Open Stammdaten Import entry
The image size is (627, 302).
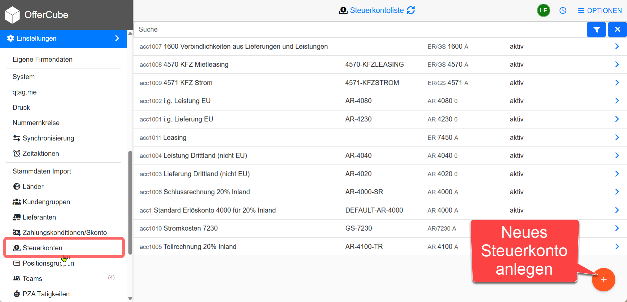[x=42, y=171]
